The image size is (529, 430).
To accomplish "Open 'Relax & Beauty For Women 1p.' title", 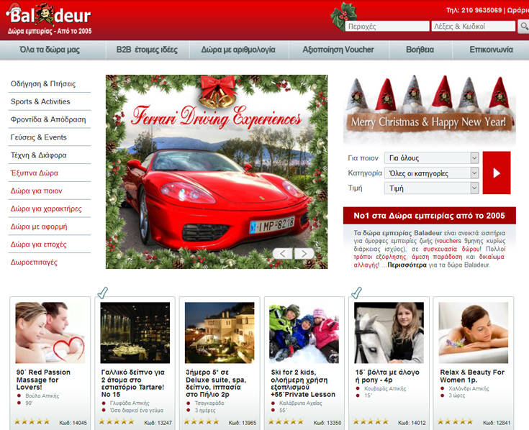I will tap(472, 376).
